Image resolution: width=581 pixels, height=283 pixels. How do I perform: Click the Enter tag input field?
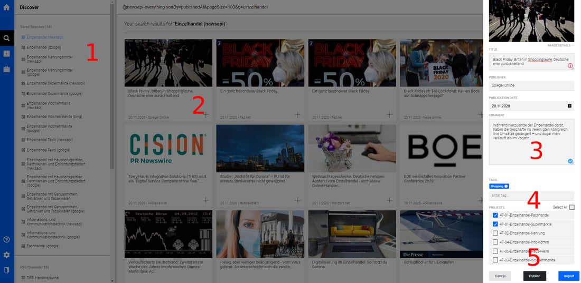click(x=531, y=196)
